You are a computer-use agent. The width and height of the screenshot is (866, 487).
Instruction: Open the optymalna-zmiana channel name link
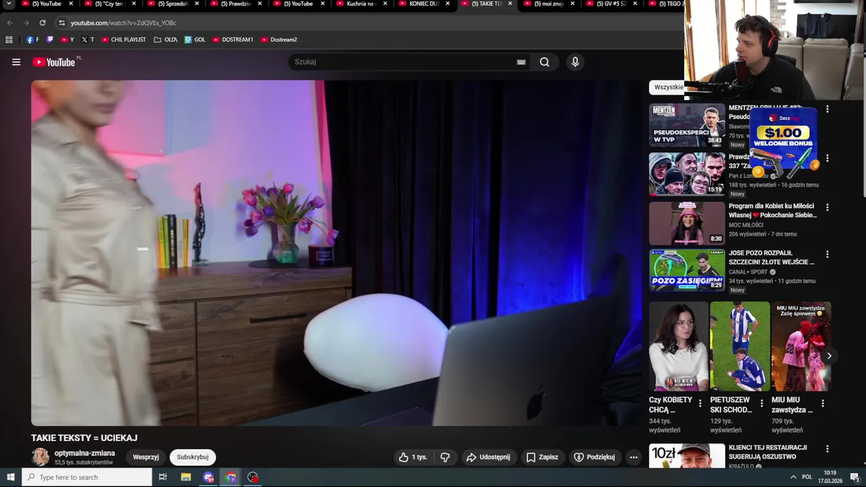click(85, 453)
